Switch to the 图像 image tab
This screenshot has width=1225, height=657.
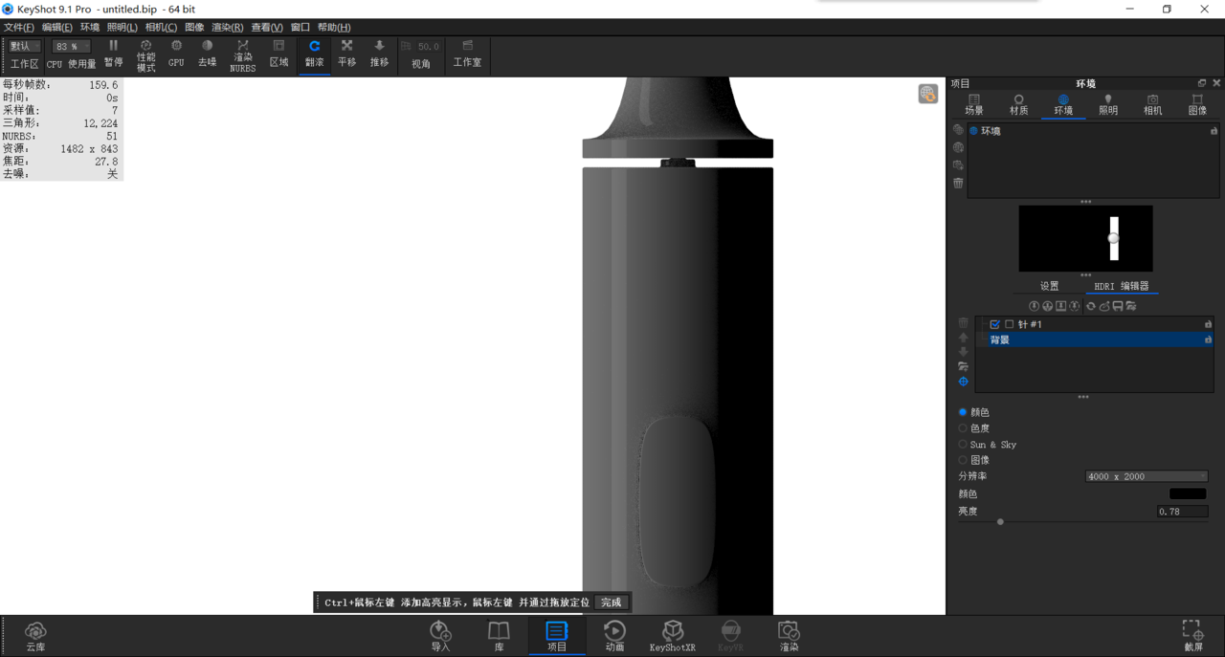point(1197,105)
